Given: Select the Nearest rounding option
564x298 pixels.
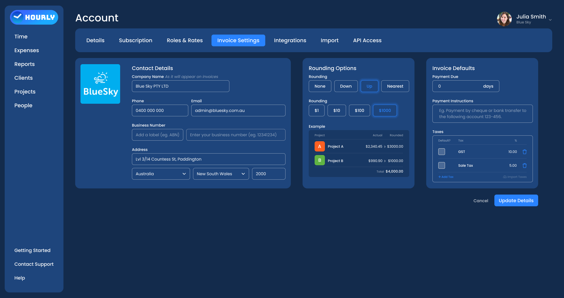Looking at the screenshot, I should pos(395,86).
